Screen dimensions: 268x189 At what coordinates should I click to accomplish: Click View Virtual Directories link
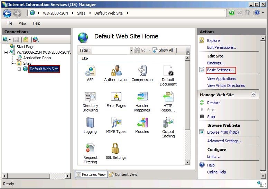[x=226, y=85]
